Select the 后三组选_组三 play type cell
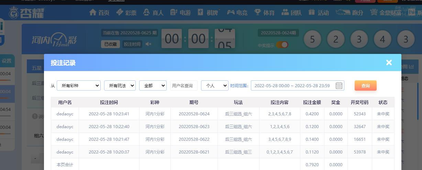Viewport: 422px width, 170px height. (x=238, y=152)
